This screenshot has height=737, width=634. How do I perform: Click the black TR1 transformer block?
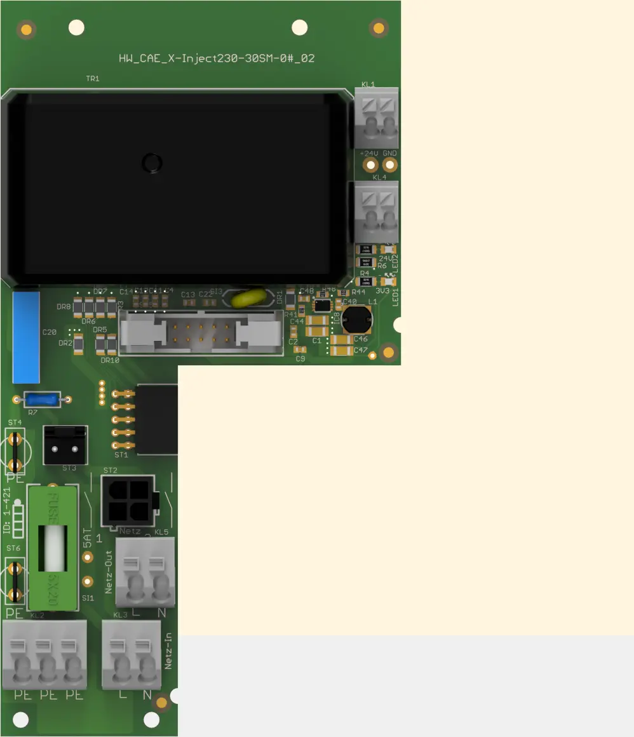(x=177, y=187)
